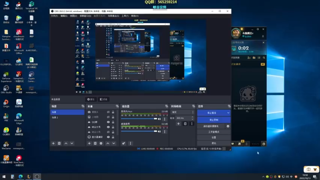Open the mixer panel's three-dot menu
The image size is (320, 180).
(x=130, y=143)
